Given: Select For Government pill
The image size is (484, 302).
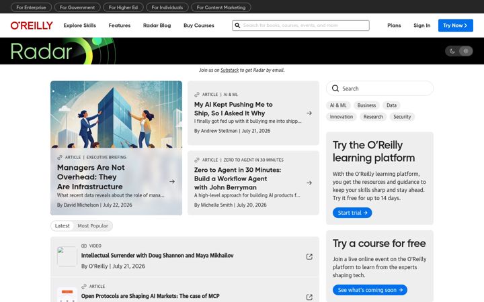Looking at the screenshot, I should point(77,7).
